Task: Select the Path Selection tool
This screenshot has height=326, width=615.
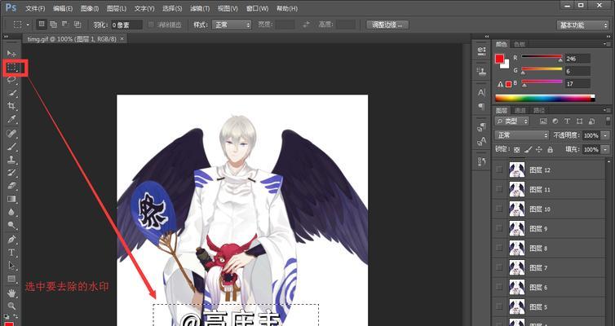Action: pyautogui.click(x=11, y=266)
